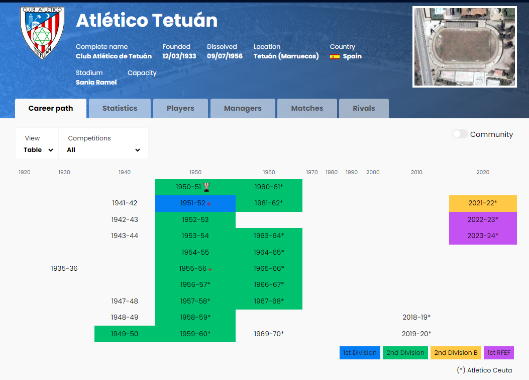
Task: Open the 2022-23* season
Action: pyautogui.click(x=483, y=220)
